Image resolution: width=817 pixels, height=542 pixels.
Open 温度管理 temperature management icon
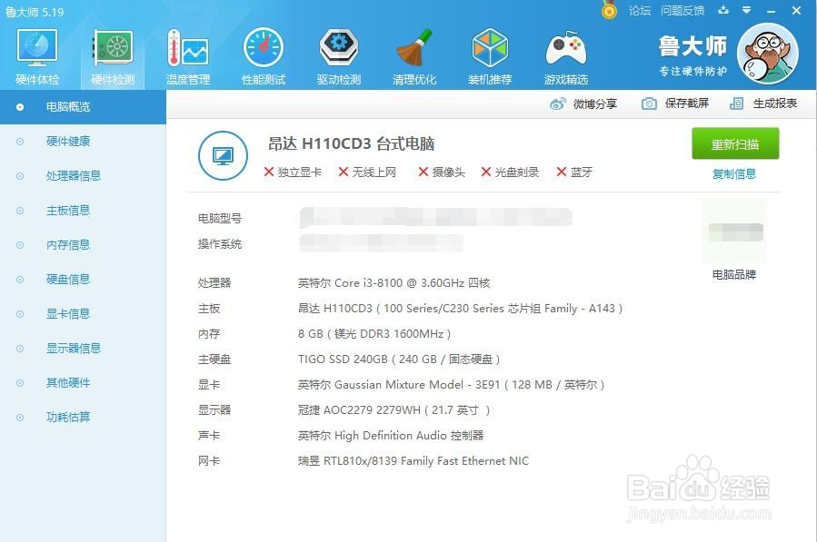(x=188, y=57)
